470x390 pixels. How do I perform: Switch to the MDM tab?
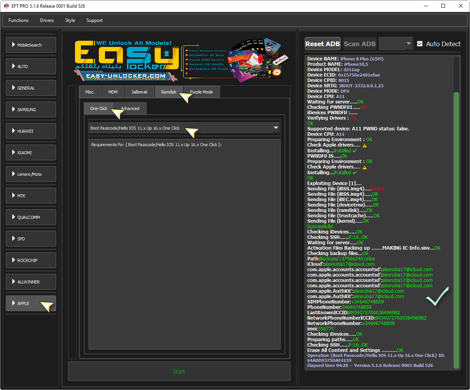tap(113, 92)
